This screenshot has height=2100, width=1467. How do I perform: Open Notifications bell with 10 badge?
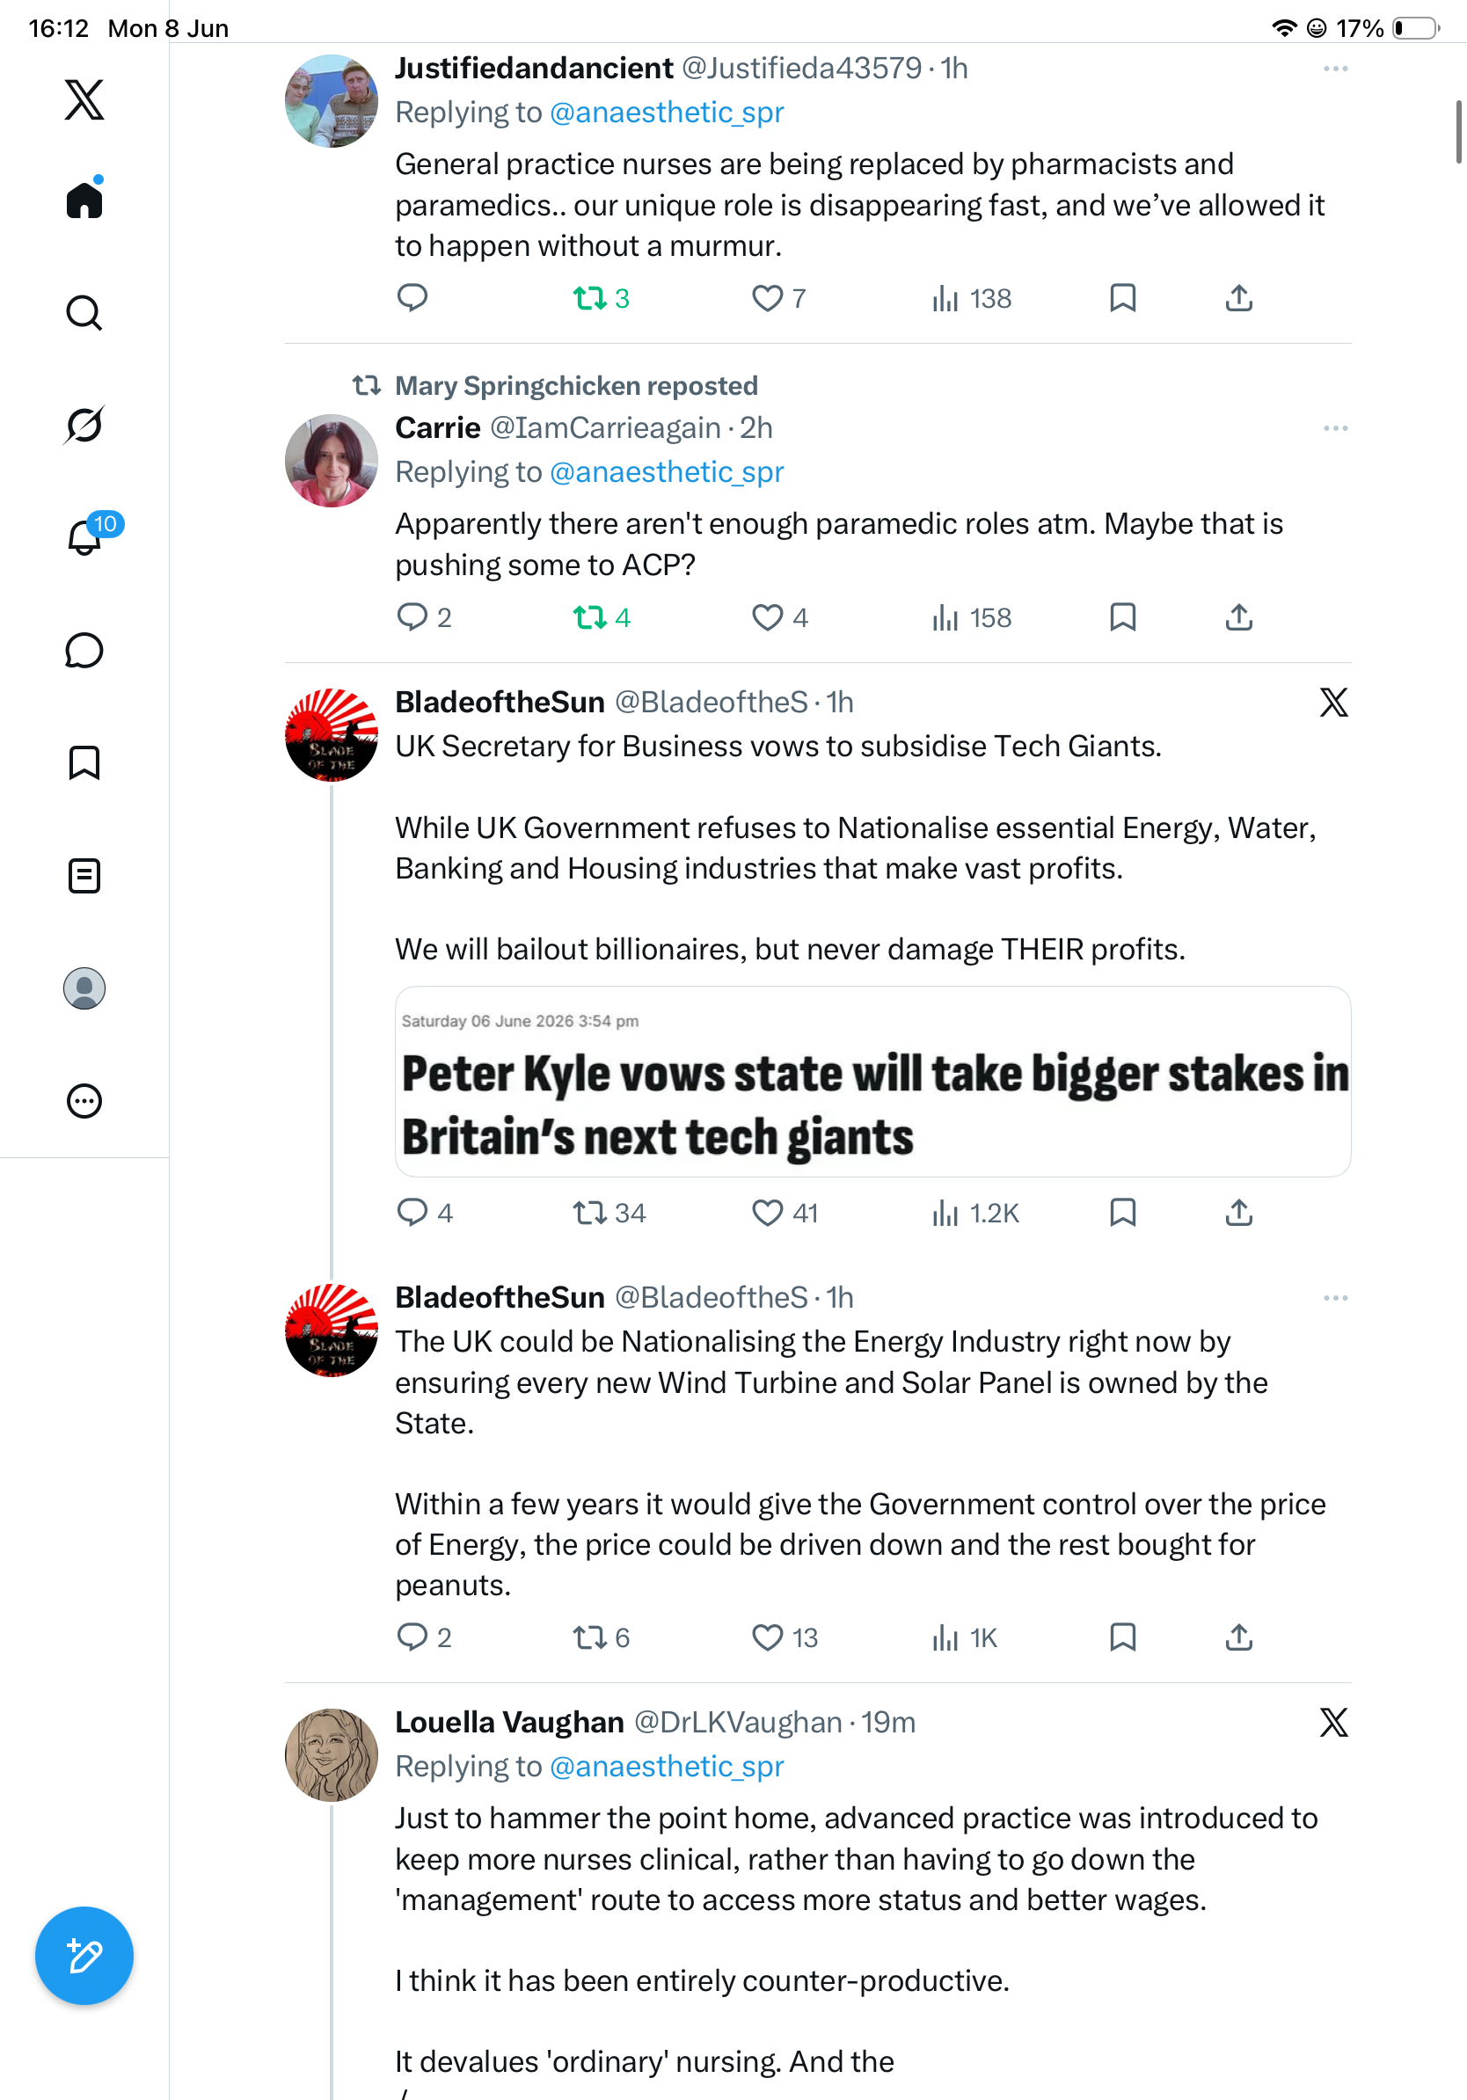85,537
